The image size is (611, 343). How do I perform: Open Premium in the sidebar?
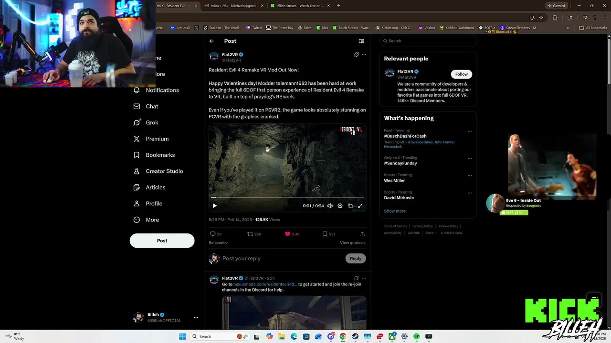pyautogui.click(x=151, y=139)
